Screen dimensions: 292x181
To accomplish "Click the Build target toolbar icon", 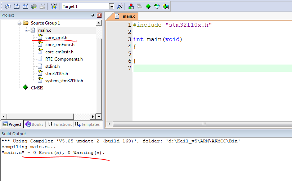I will pos(17,6).
